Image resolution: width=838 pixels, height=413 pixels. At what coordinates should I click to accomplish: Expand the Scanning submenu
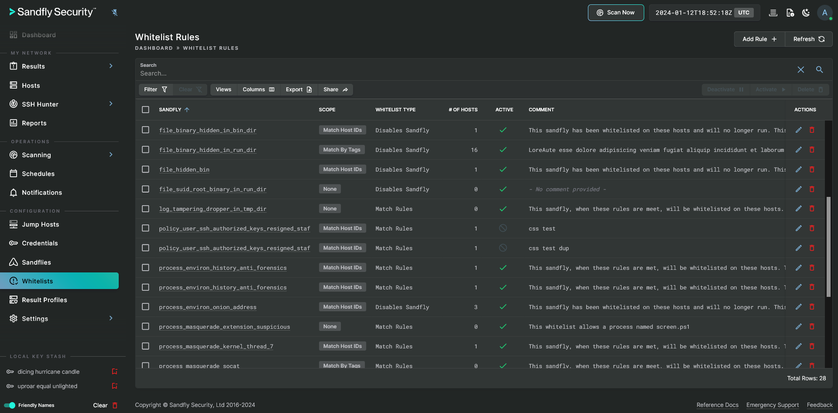[111, 155]
